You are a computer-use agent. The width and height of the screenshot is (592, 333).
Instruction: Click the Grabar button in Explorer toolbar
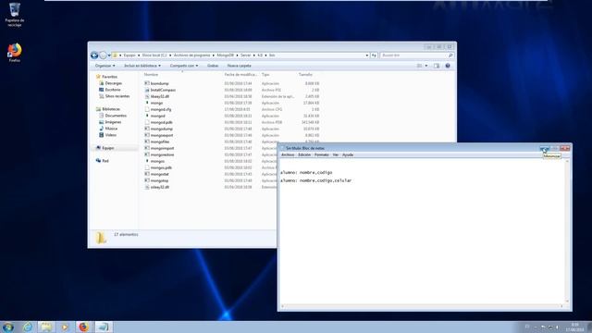pyautogui.click(x=213, y=66)
